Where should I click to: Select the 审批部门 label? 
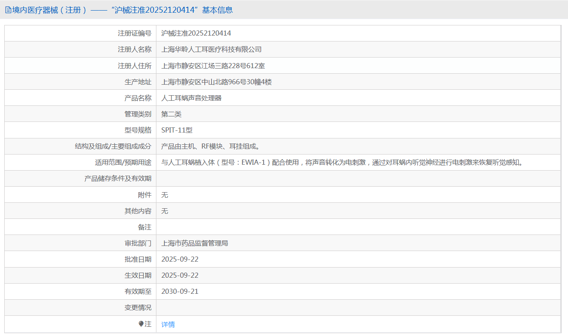pyautogui.click(x=138, y=243)
